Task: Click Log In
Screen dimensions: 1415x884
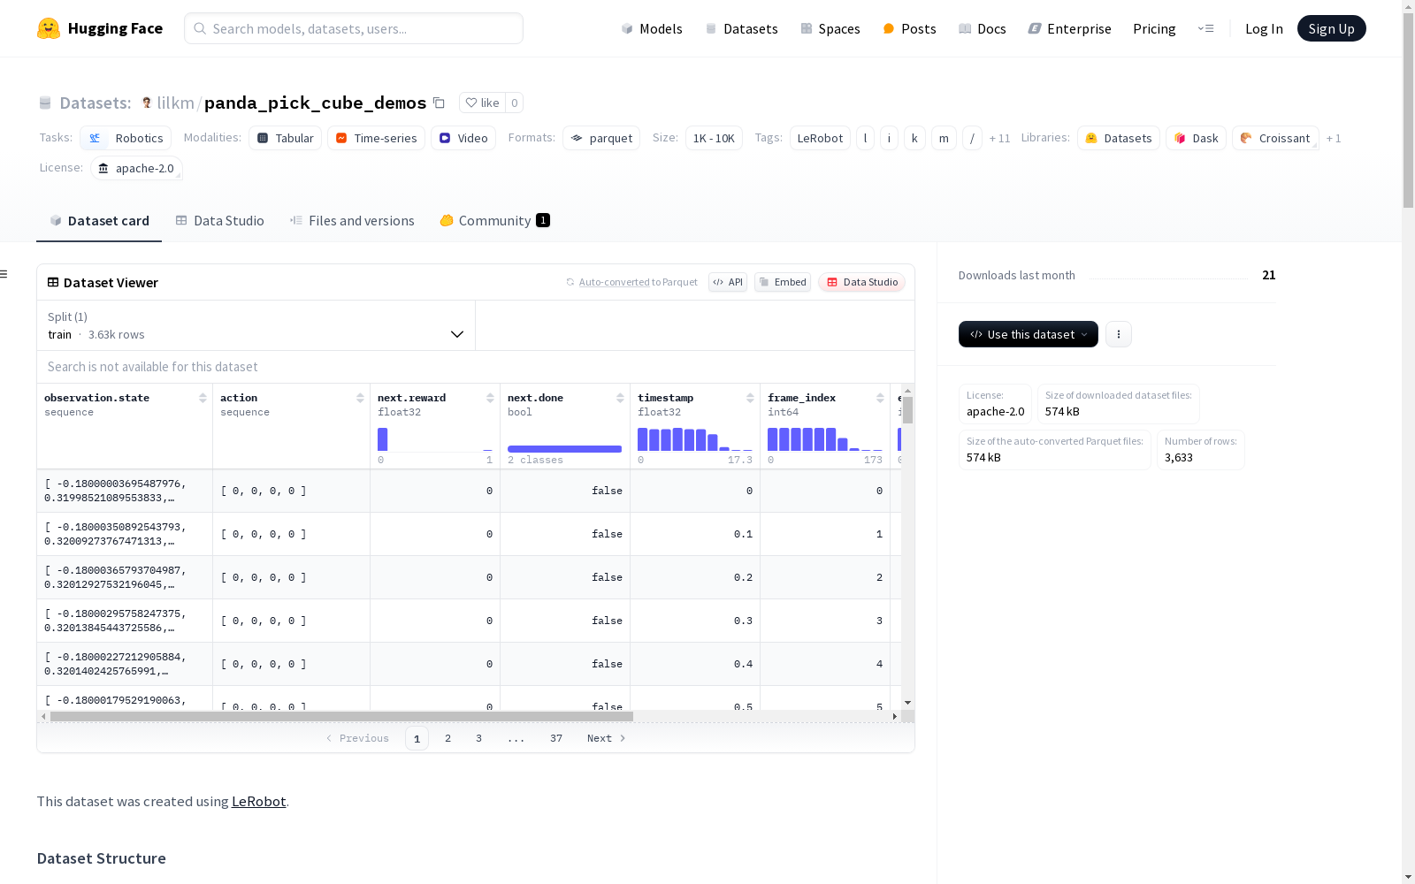Action: coord(1264,28)
